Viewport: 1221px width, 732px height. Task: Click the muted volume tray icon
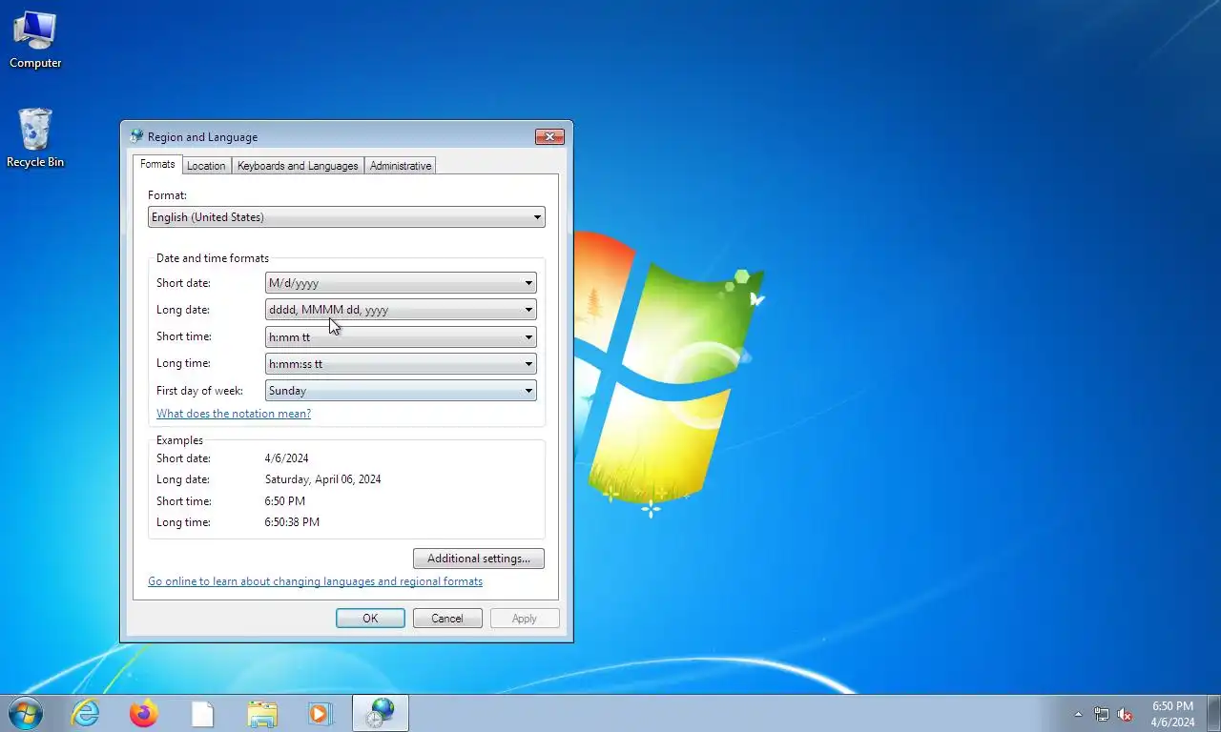pyautogui.click(x=1125, y=714)
